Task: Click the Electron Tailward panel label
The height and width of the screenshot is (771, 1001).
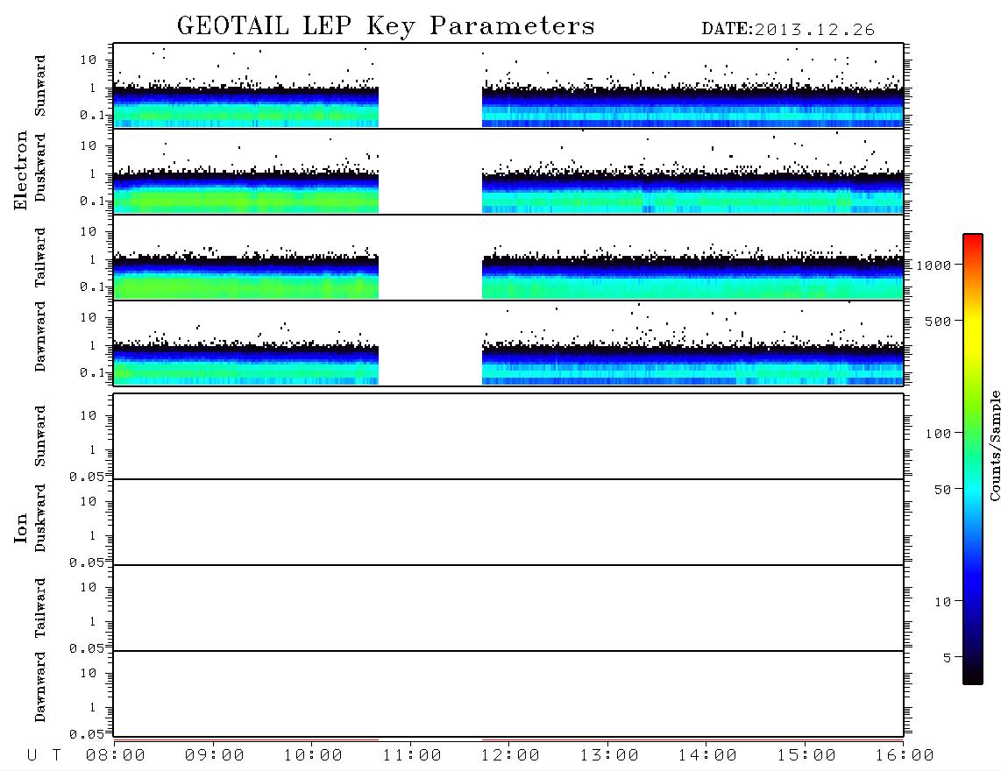Action: click(40, 258)
